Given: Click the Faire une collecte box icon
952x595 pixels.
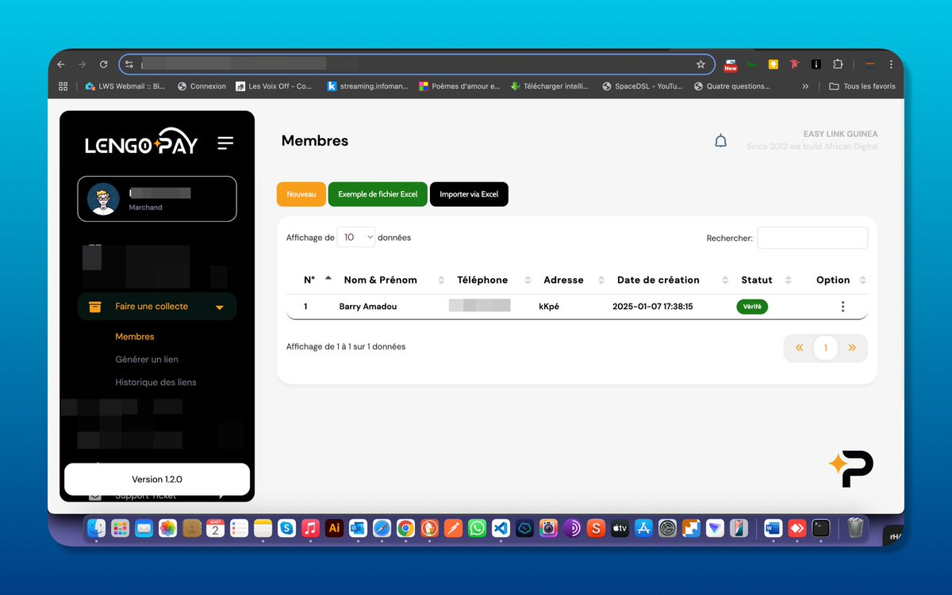Looking at the screenshot, I should coord(95,307).
